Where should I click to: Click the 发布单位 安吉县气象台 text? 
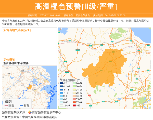coord(76,15)
